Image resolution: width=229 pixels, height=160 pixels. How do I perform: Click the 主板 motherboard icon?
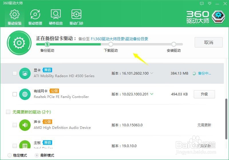coord(25,144)
